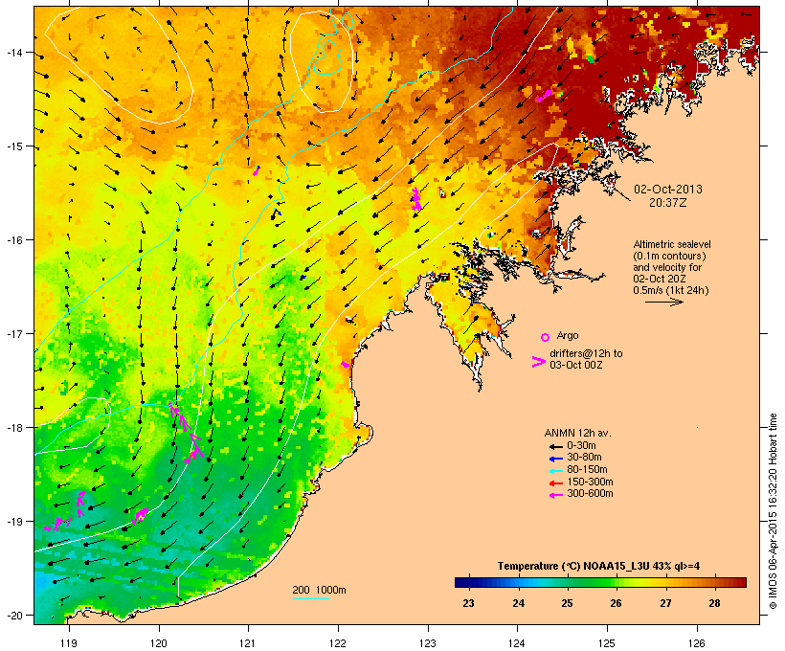Screen dimensions: 785x651
Task: Click the latitude axis label -14
Action: coord(13,53)
